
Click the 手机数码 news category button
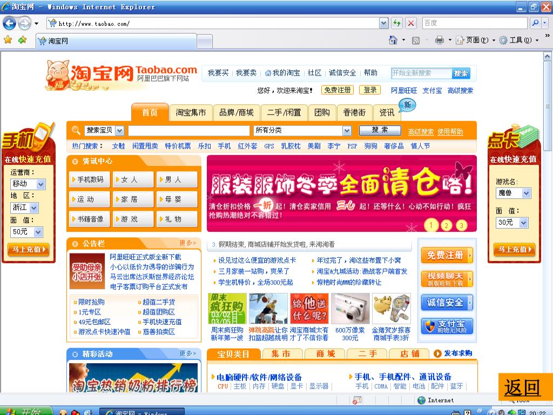(90, 179)
